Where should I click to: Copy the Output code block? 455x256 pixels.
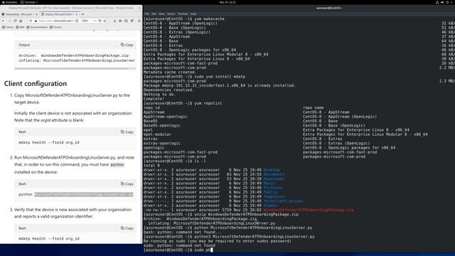[x=127, y=45]
